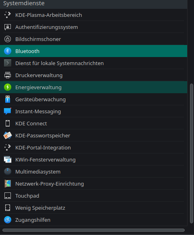Viewport: 194px width, 235px height.
Task: Click the printer icon for Druckerverwaltung
Action: coord(8,75)
